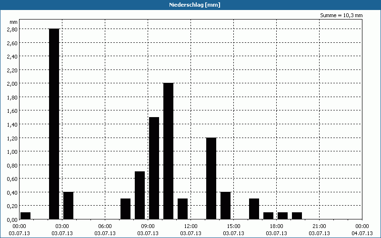Select the 2,40 y-axis value
381x238 pixels.
[x=12, y=56]
